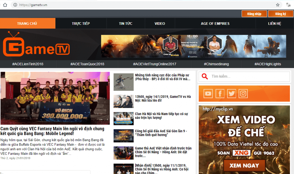Open thumbnail for Game thủ AoE Việt article

click(x=123, y=153)
